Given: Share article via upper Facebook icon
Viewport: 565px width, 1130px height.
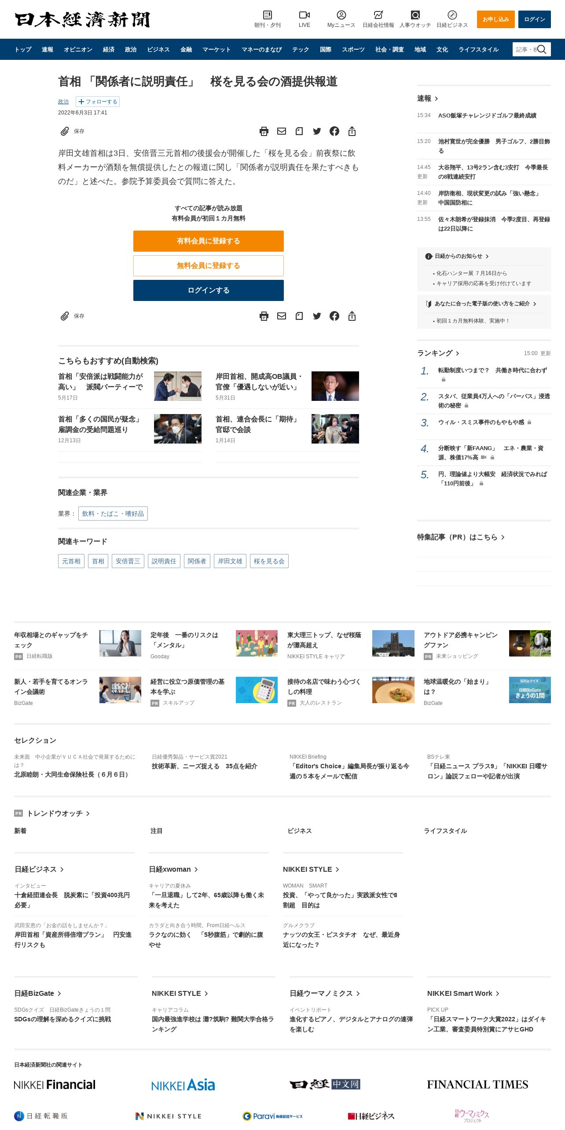Looking at the screenshot, I should click(x=334, y=131).
